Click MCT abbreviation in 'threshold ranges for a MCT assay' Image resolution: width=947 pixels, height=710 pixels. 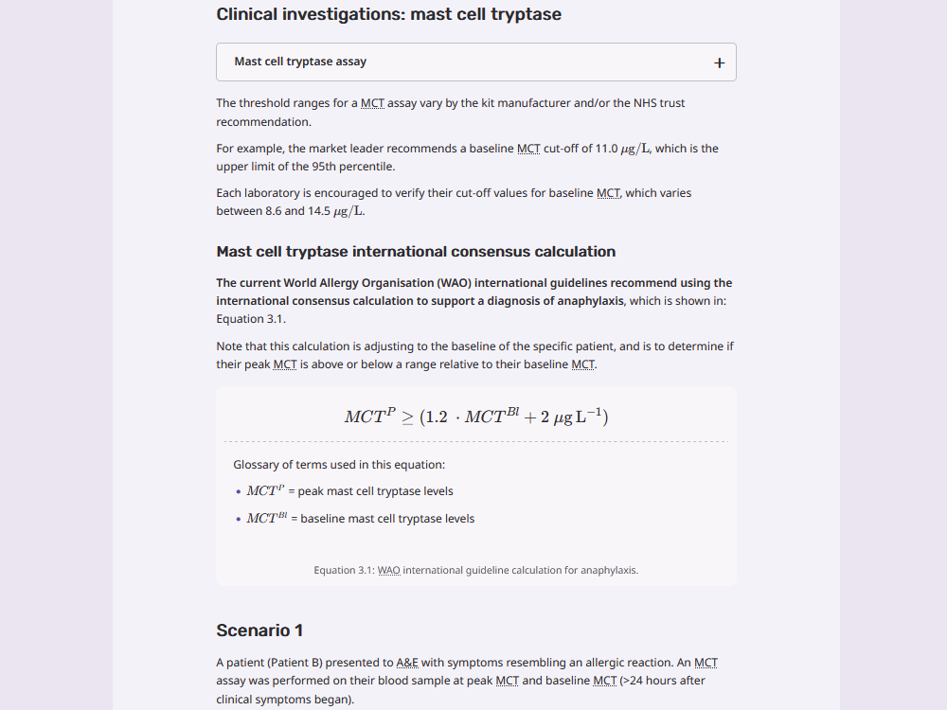pyautogui.click(x=372, y=103)
